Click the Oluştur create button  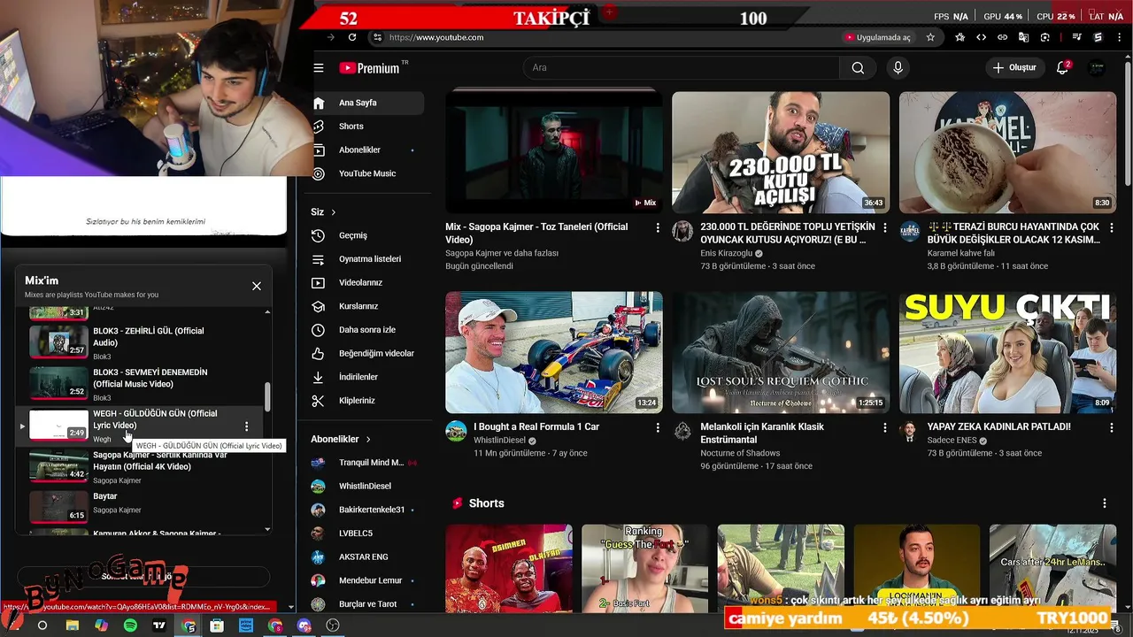[x=1014, y=68]
